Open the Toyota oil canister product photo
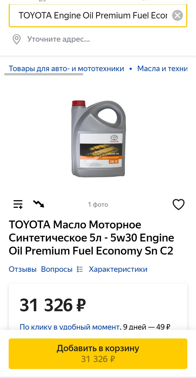The image size is (196, 378). click(99, 139)
